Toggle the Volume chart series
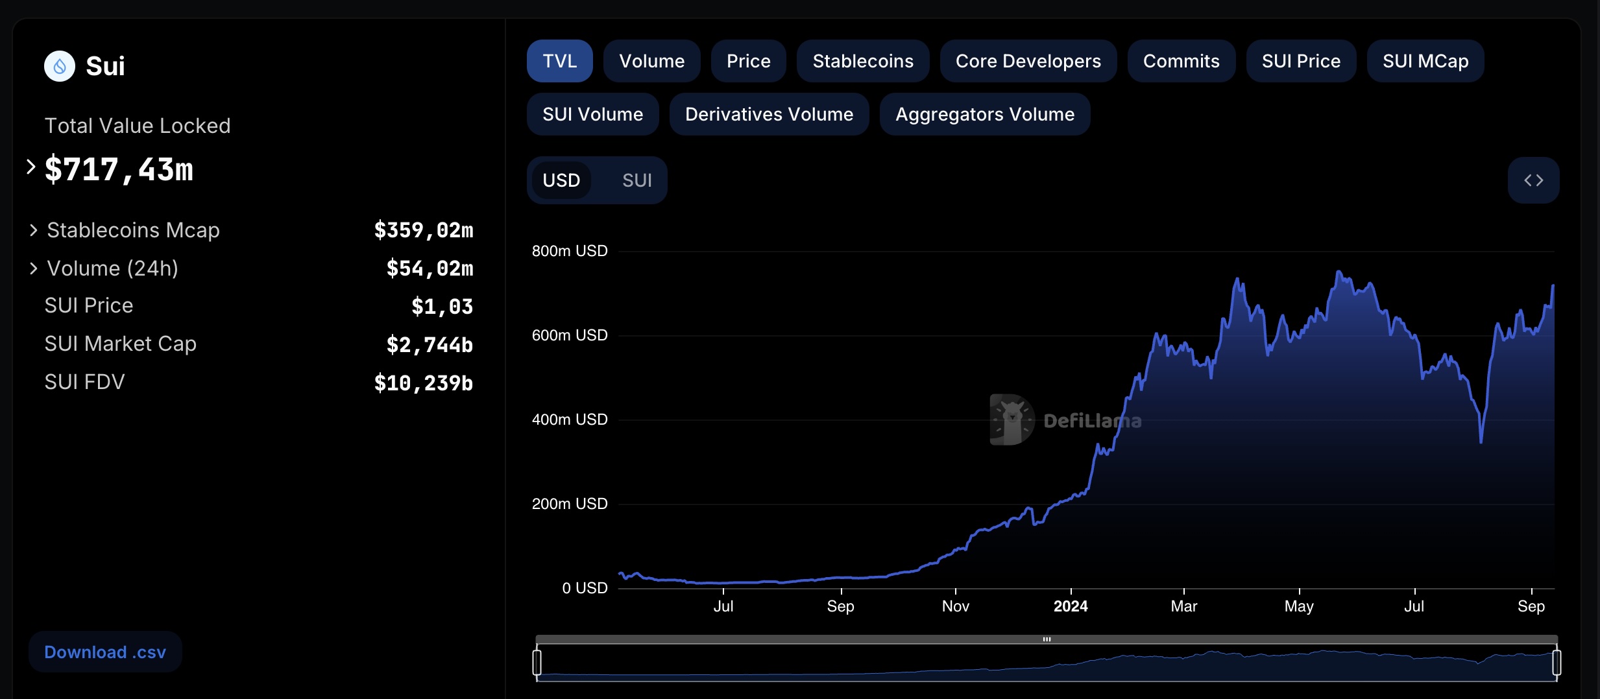The width and height of the screenshot is (1600, 699). 651,61
